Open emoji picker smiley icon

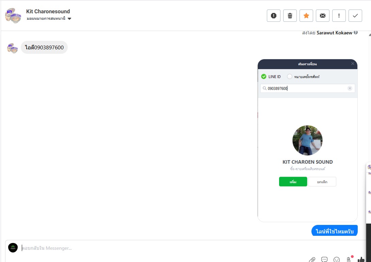click(337, 260)
